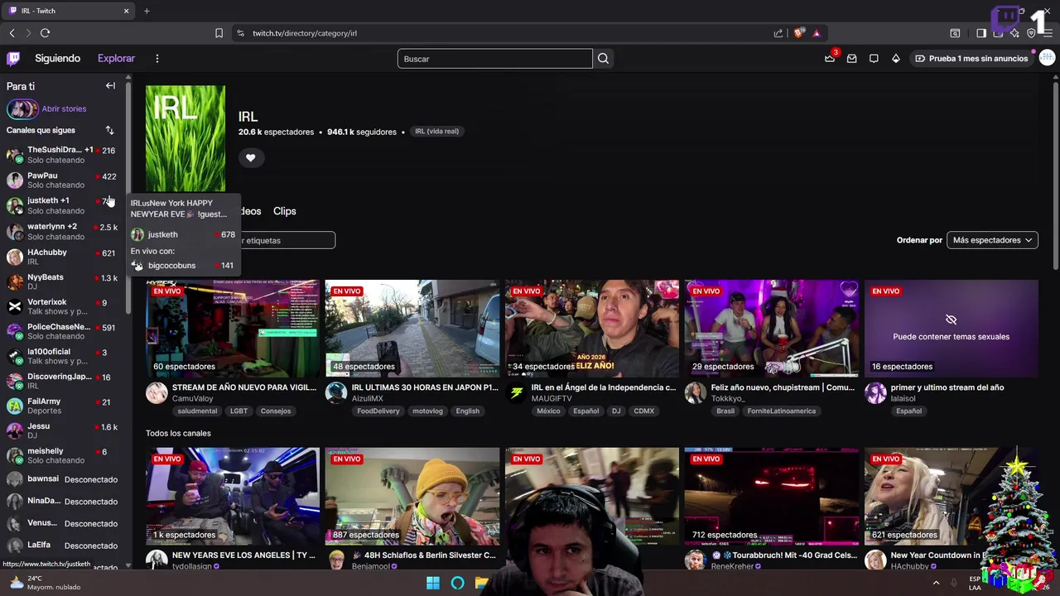The image size is (1060, 596).
Task: Open FailArmy channel in sidebar
Action: pos(65,406)
